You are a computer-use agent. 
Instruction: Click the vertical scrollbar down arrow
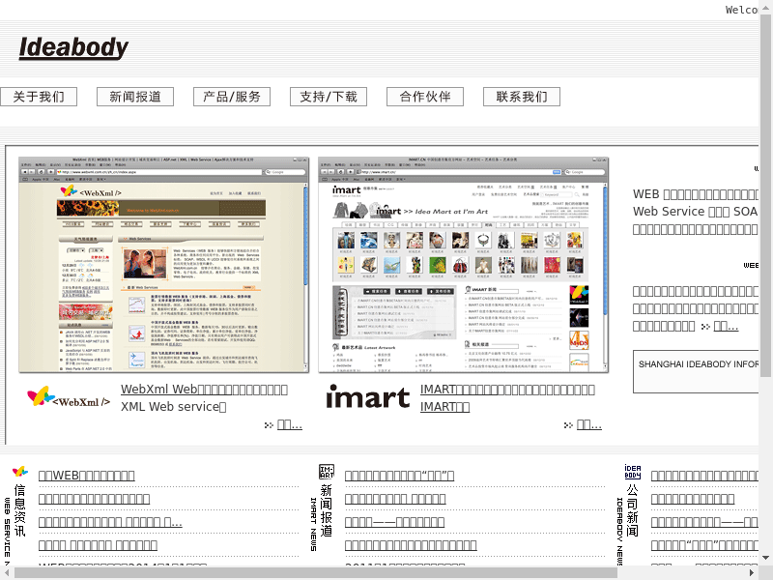coord(765,558)
